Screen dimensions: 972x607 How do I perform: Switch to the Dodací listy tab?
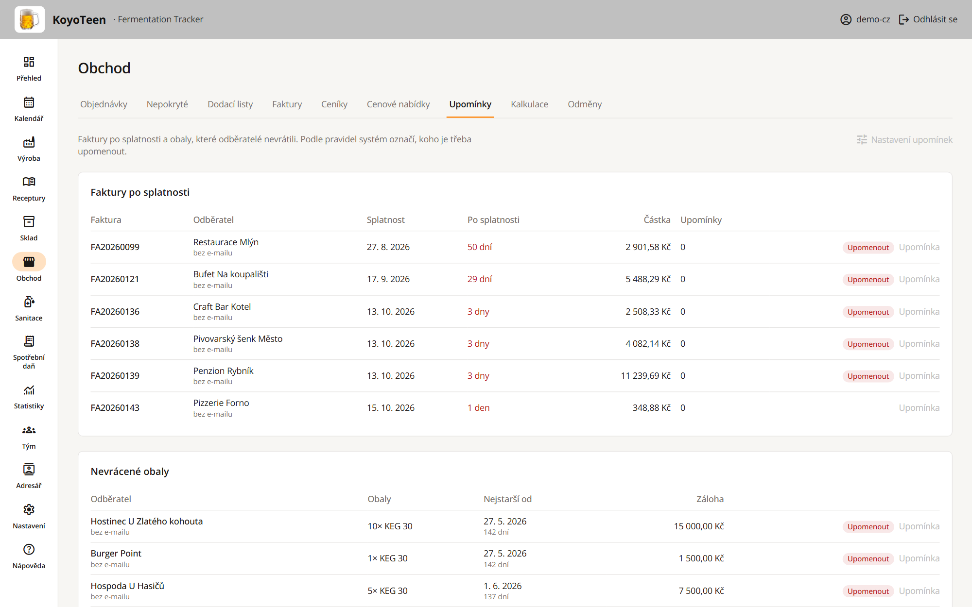point(230,104)
